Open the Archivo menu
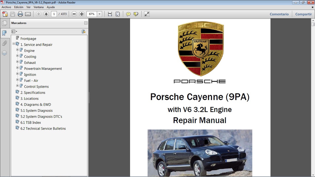 click(6, 7)
